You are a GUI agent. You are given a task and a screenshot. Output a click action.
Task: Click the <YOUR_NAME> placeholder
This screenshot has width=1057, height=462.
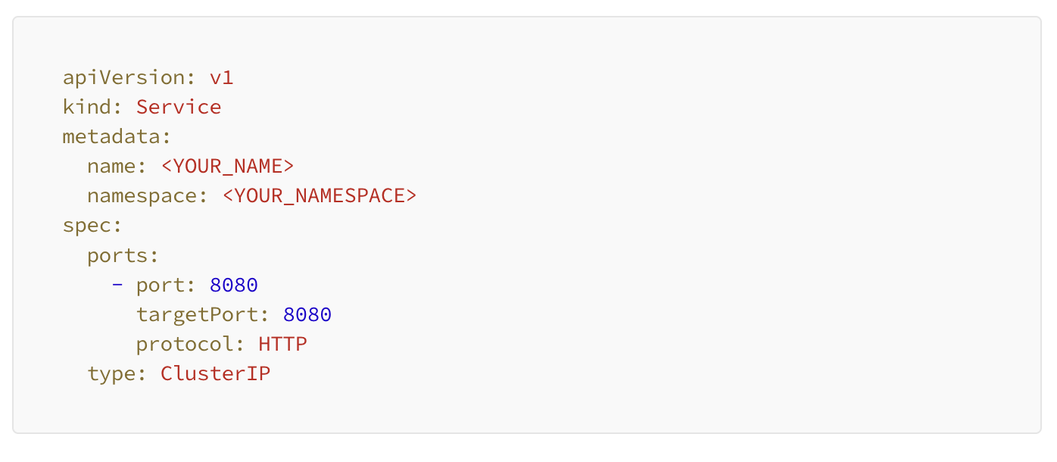coord(227,167)
